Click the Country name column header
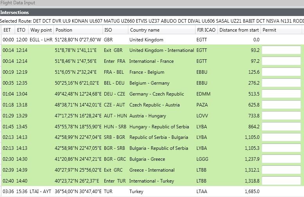The width and height of the screenshot is (304, 197). click(x=145, y=30)
